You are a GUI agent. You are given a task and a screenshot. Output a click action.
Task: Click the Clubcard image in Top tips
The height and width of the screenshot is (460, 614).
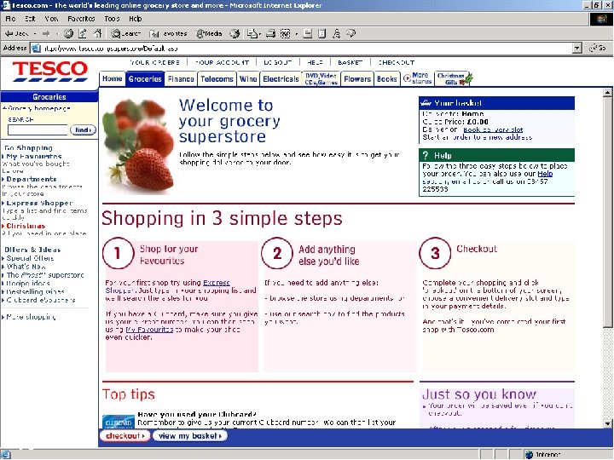(119, 422)
